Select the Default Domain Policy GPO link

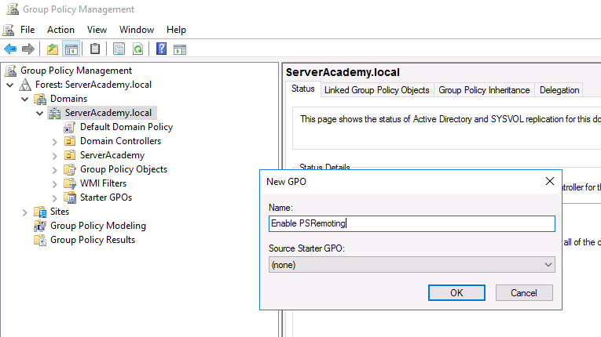126,127
